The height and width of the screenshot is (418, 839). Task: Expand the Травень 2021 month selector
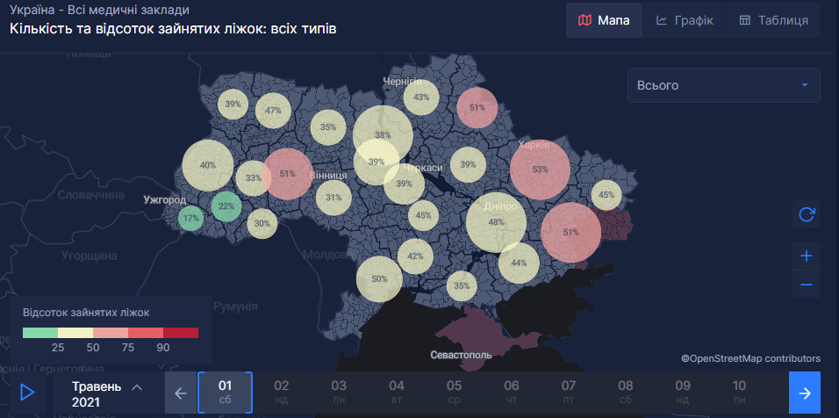click(106, 394)
